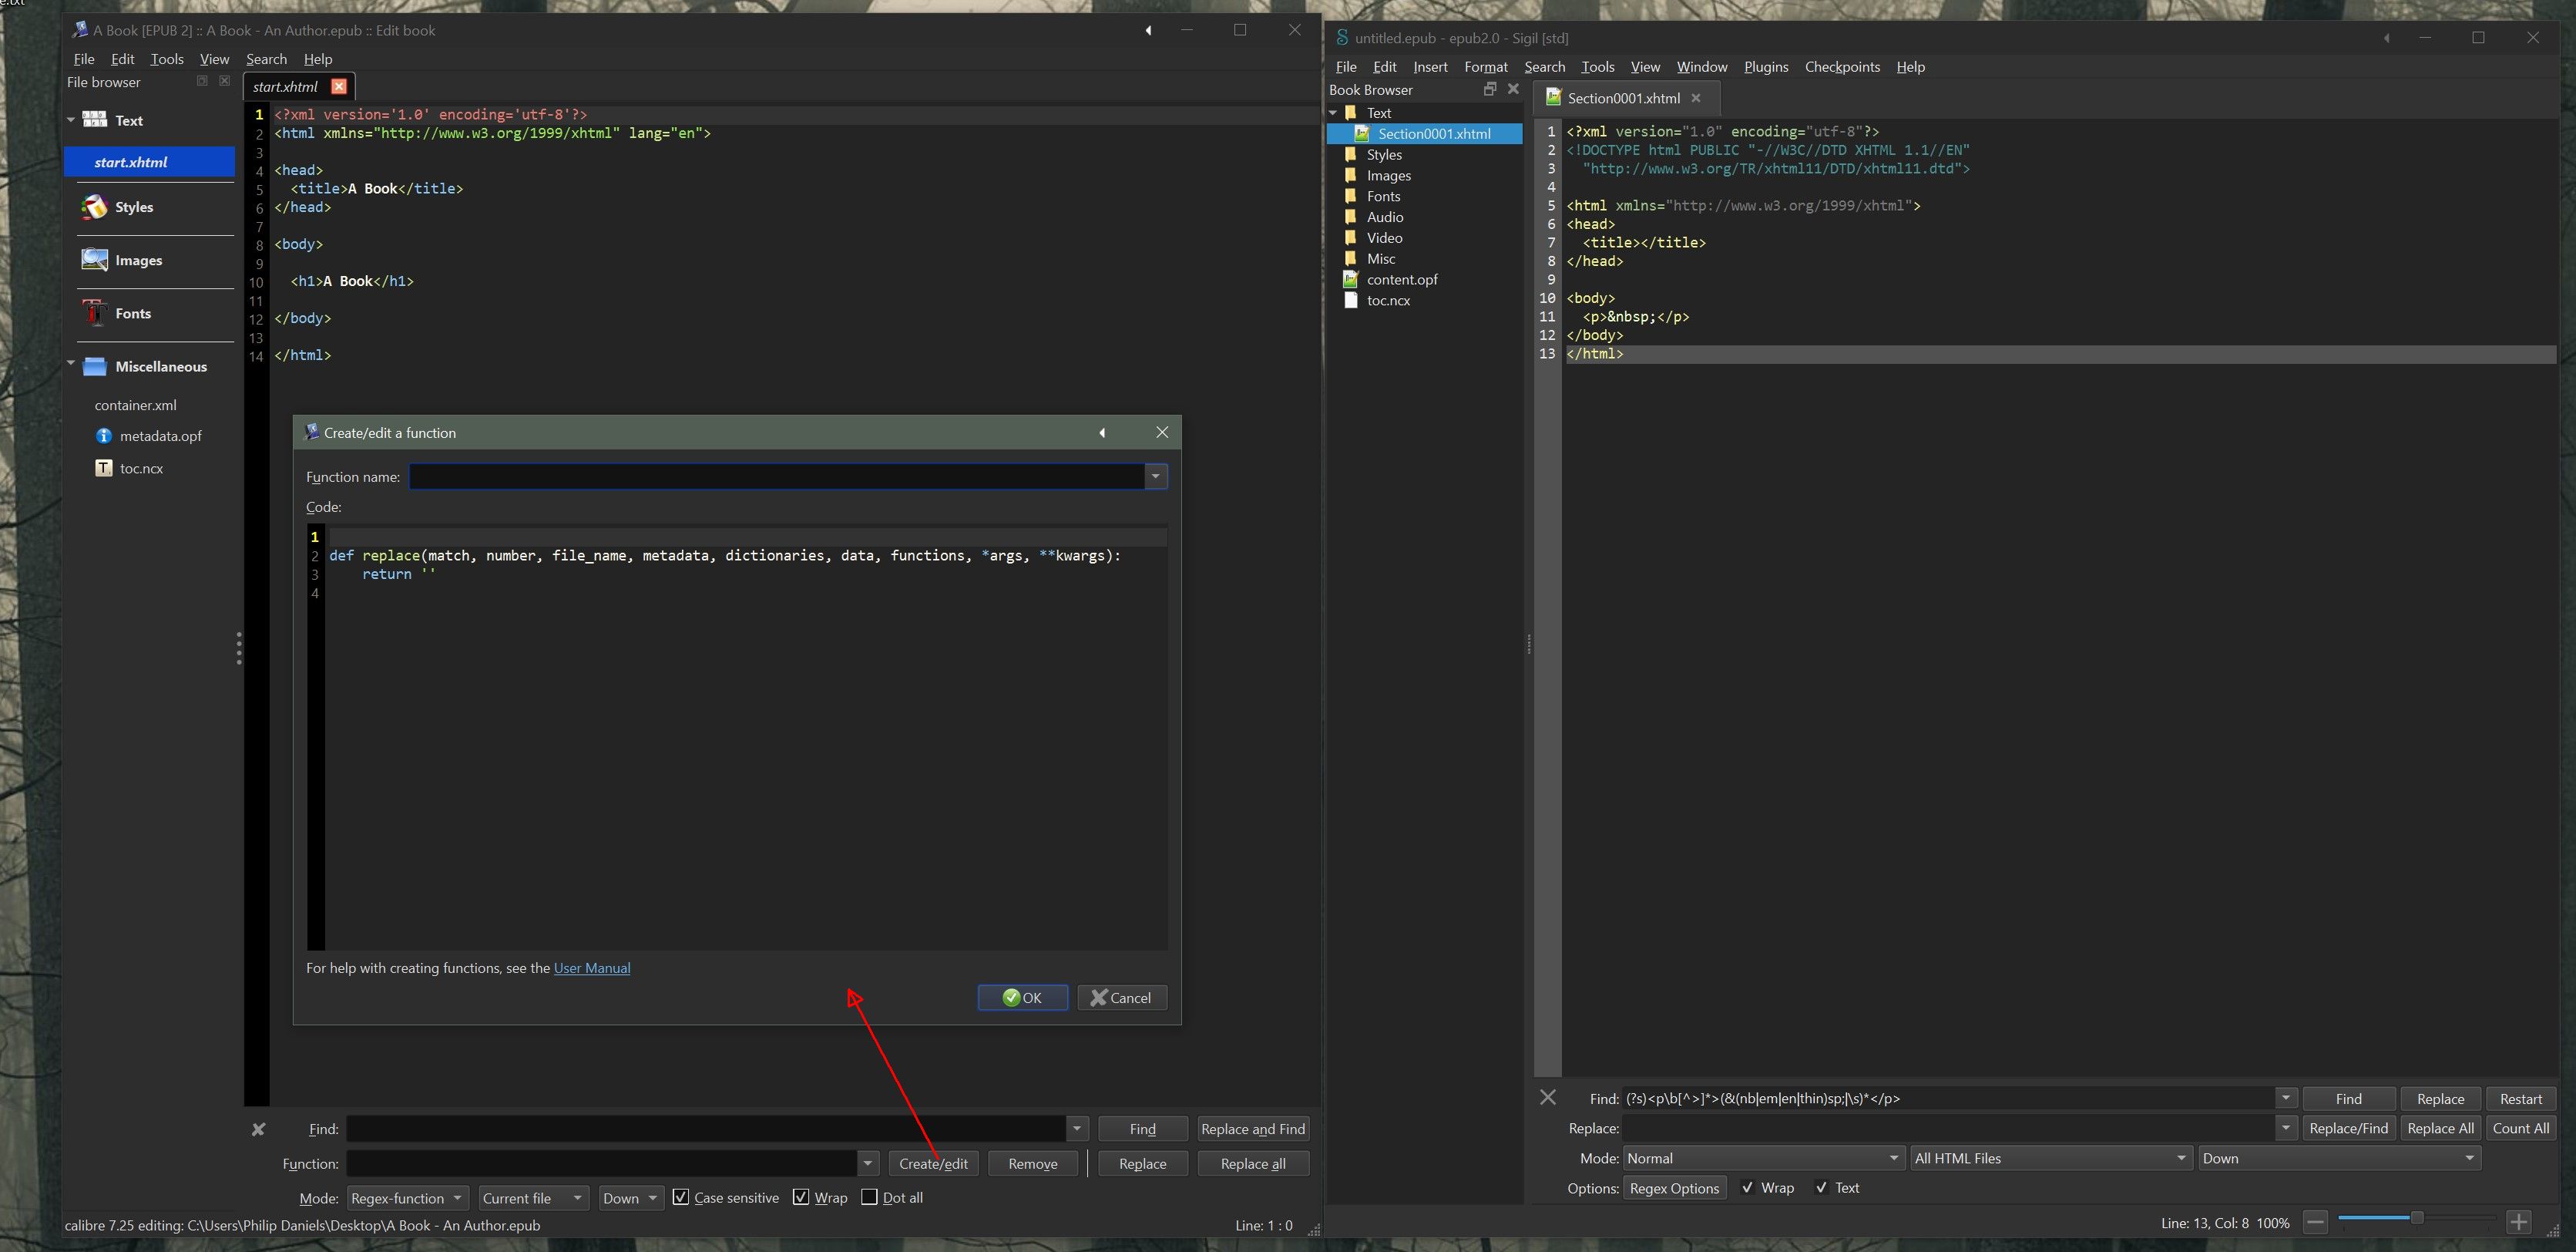Open the User Manual link
Image resolution: width=2576 pixels, height=1252 pixels.
point(591,968)
